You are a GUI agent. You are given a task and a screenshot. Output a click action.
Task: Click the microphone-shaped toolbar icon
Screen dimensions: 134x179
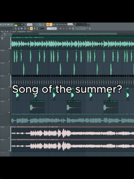tap(34, 29)
